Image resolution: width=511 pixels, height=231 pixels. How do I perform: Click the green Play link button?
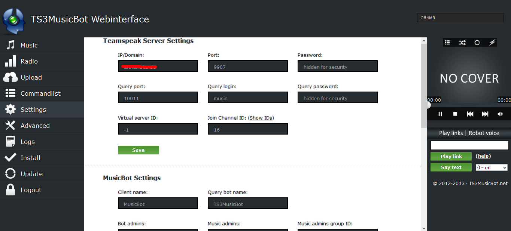[451, 156]
